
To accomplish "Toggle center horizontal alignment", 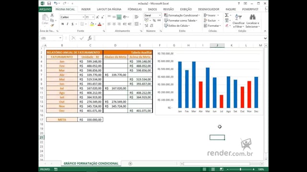I will coord(114,24).
